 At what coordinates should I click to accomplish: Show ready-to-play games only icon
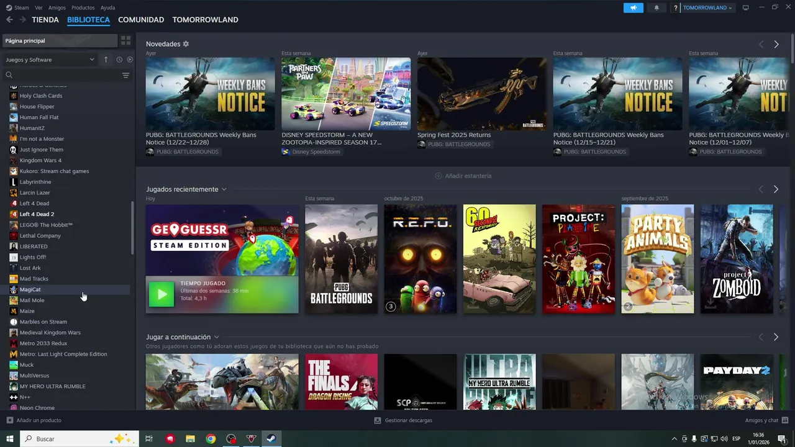coord(130,60)
